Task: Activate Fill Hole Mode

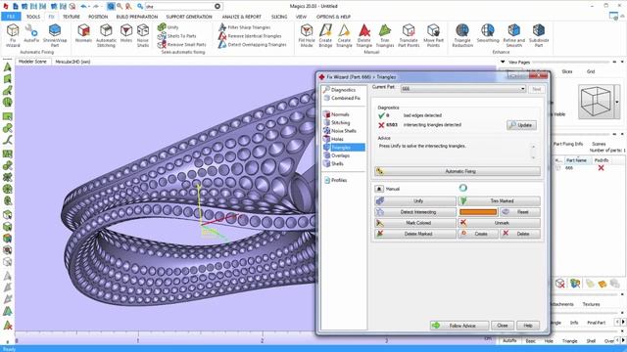Action: 307,35
